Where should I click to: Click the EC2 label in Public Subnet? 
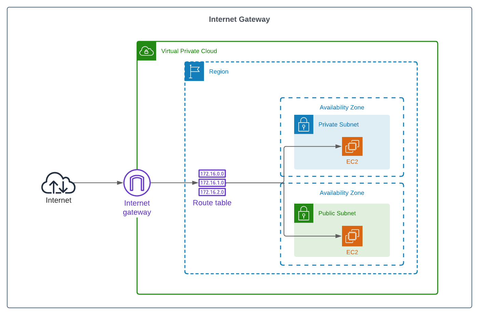point(352,252)
